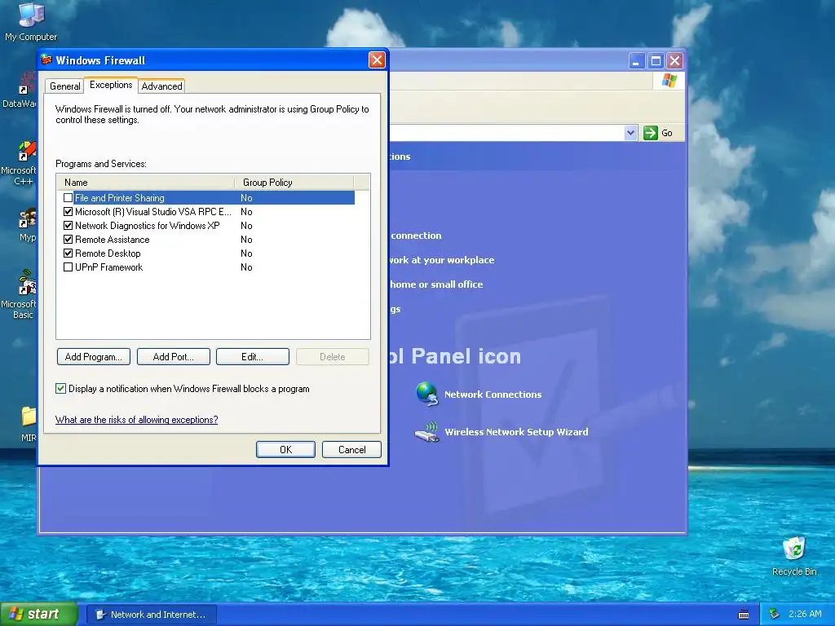The width and height of the screenshot is (835, 626).
Task: Click Cancel in Windows Firewall dialog
Action: click(x=351, y=449)
